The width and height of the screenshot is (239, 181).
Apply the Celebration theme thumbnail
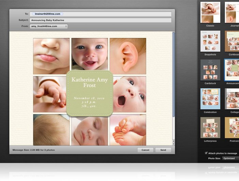point(210,99)
